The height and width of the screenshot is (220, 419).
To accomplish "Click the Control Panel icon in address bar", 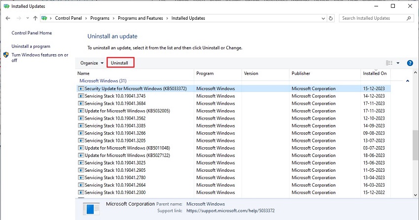I will click(x=44, y=18).
